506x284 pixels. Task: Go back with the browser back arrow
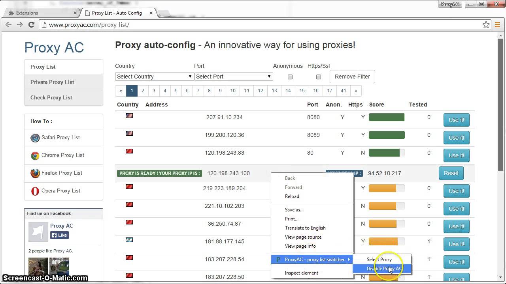pos(8,24)
